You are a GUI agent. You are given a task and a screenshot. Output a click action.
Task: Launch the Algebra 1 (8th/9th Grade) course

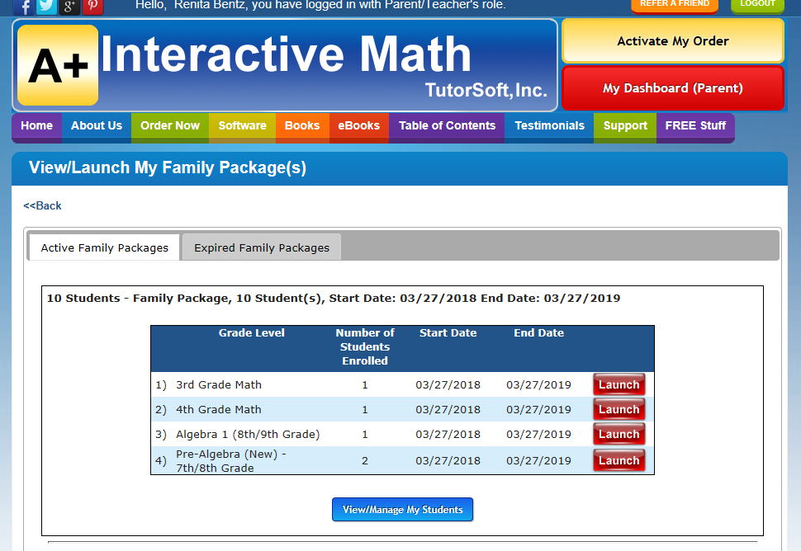(x=619, y=434)
